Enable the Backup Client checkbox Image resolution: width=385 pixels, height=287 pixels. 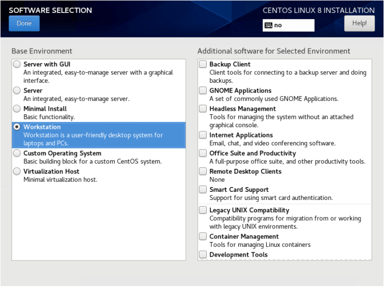203,65
